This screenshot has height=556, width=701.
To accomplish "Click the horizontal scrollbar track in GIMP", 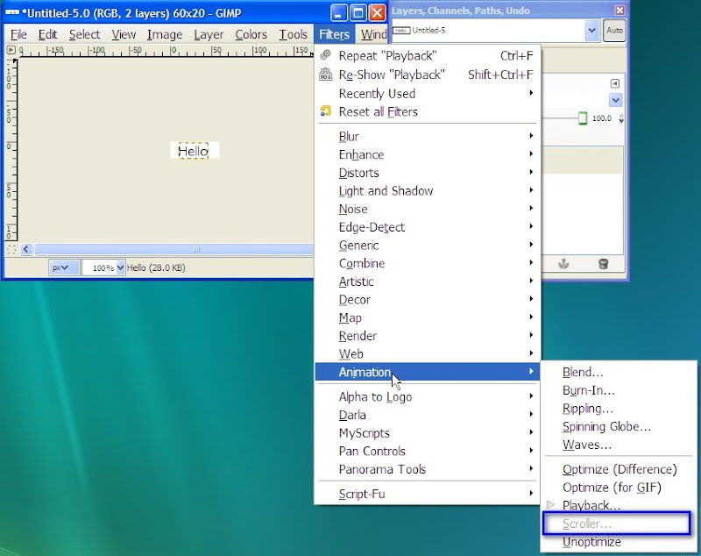I will click(173, 249).
